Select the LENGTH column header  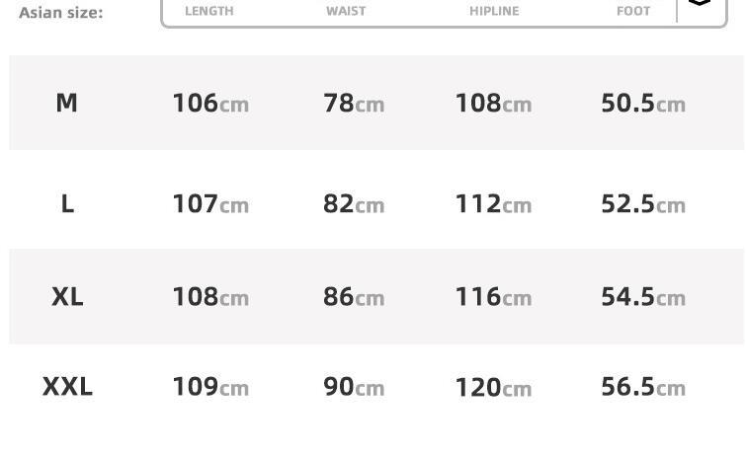[209, 11]
